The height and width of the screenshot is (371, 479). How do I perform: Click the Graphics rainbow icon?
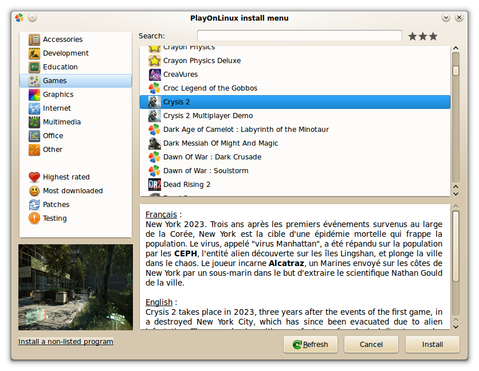click(x=34, y=95)
